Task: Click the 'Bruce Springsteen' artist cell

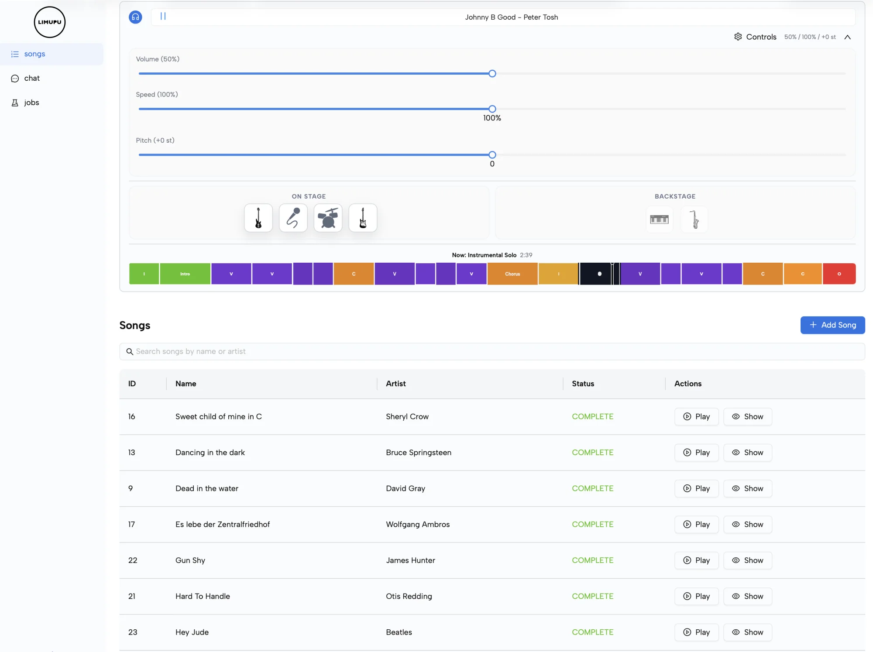Action: 418,453
